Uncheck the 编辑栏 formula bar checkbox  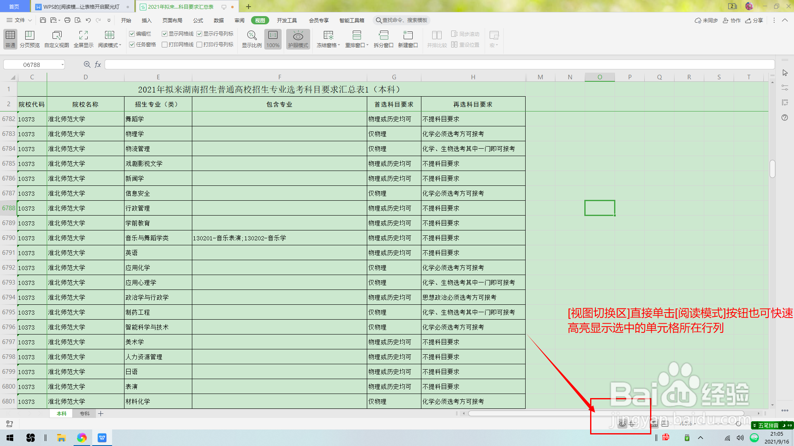coord(132,34)
